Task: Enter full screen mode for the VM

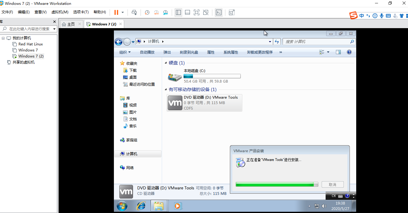Action: point(196,12)
